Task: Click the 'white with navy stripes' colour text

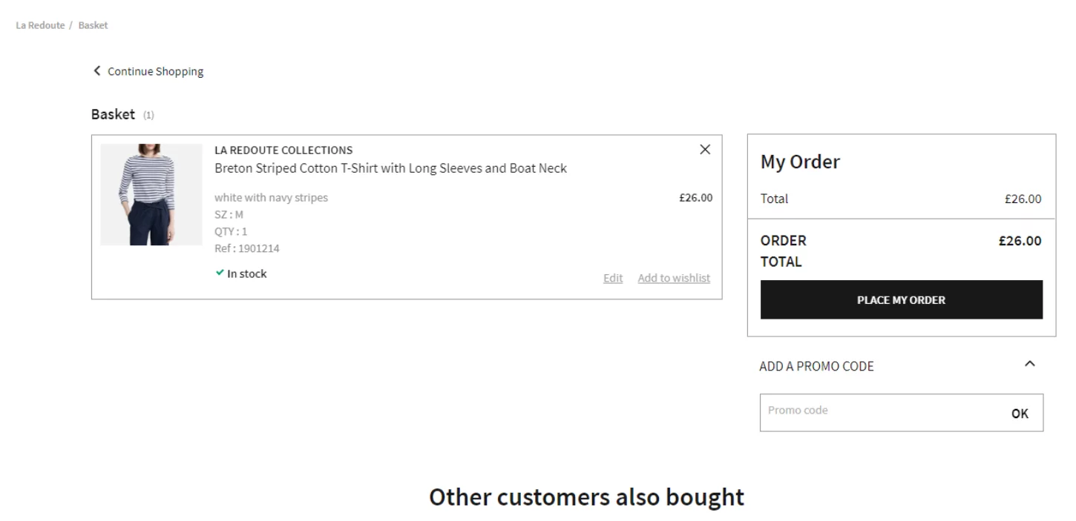Action: click(x=271, y=198)
